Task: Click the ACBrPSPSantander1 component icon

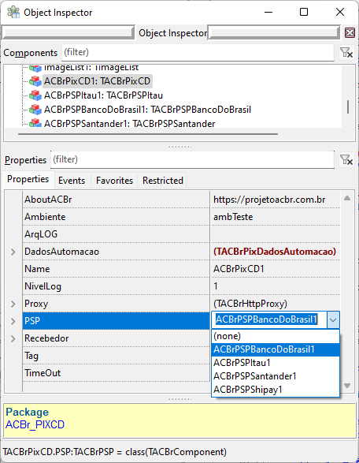Action: pyautogui.click(x=35, y=122)
